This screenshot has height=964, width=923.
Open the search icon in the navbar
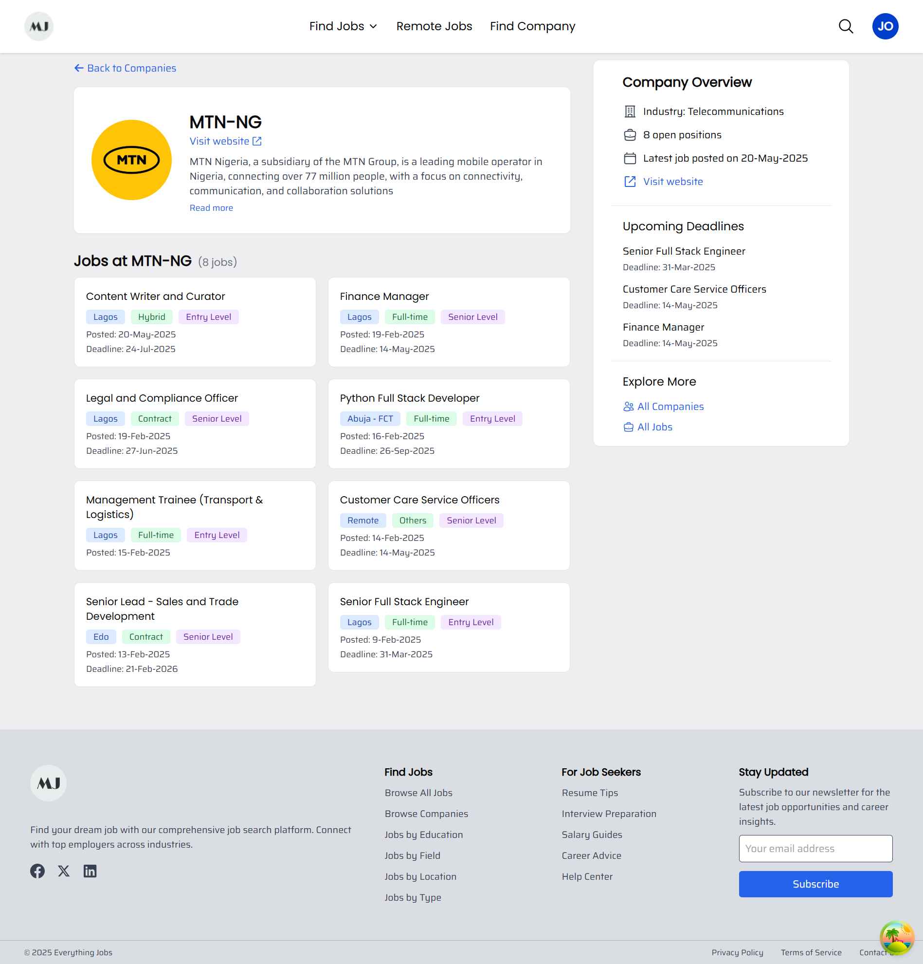click(x=845, y=27)
